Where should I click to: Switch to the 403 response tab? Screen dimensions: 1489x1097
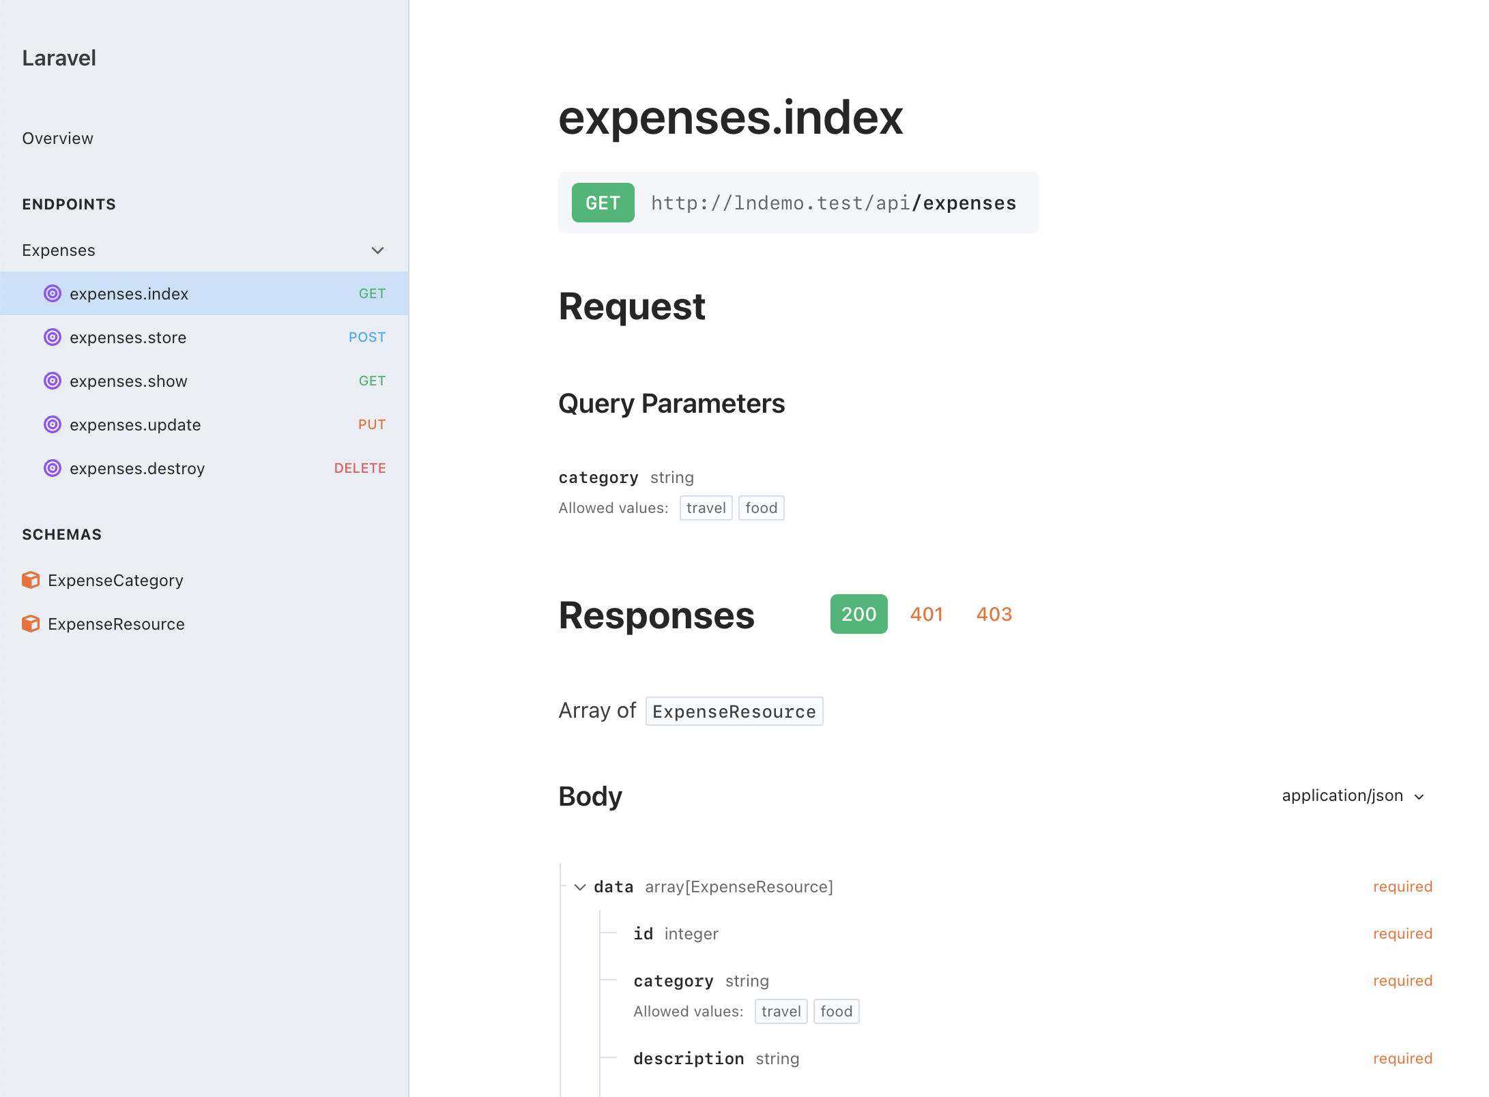click(994, 614)
